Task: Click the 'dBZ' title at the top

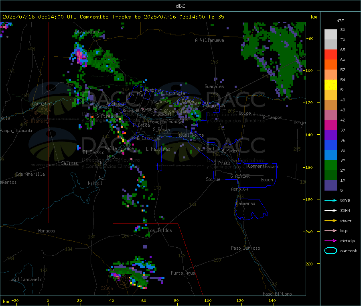Action: (x=180, y=6)
